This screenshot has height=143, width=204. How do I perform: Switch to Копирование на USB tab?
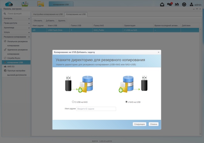click(x=76, y=14)
